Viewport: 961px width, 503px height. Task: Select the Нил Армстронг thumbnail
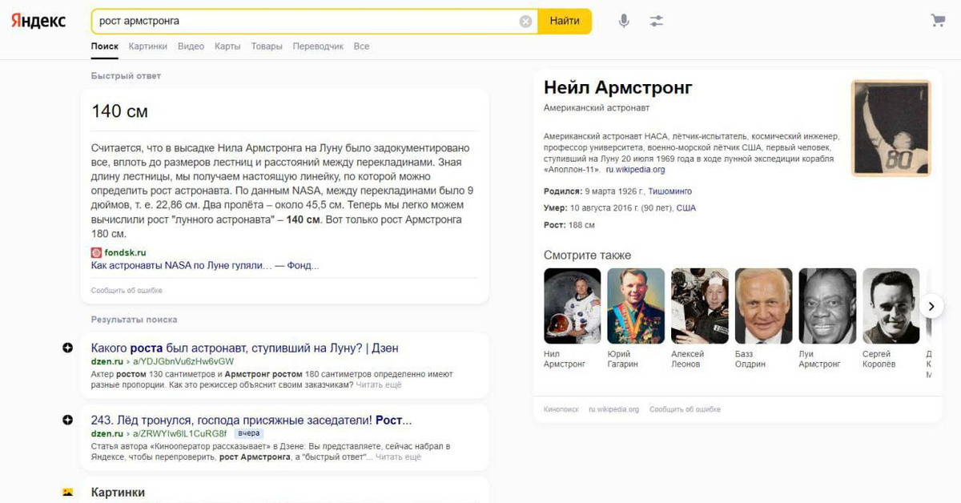[x=572, y=306]
